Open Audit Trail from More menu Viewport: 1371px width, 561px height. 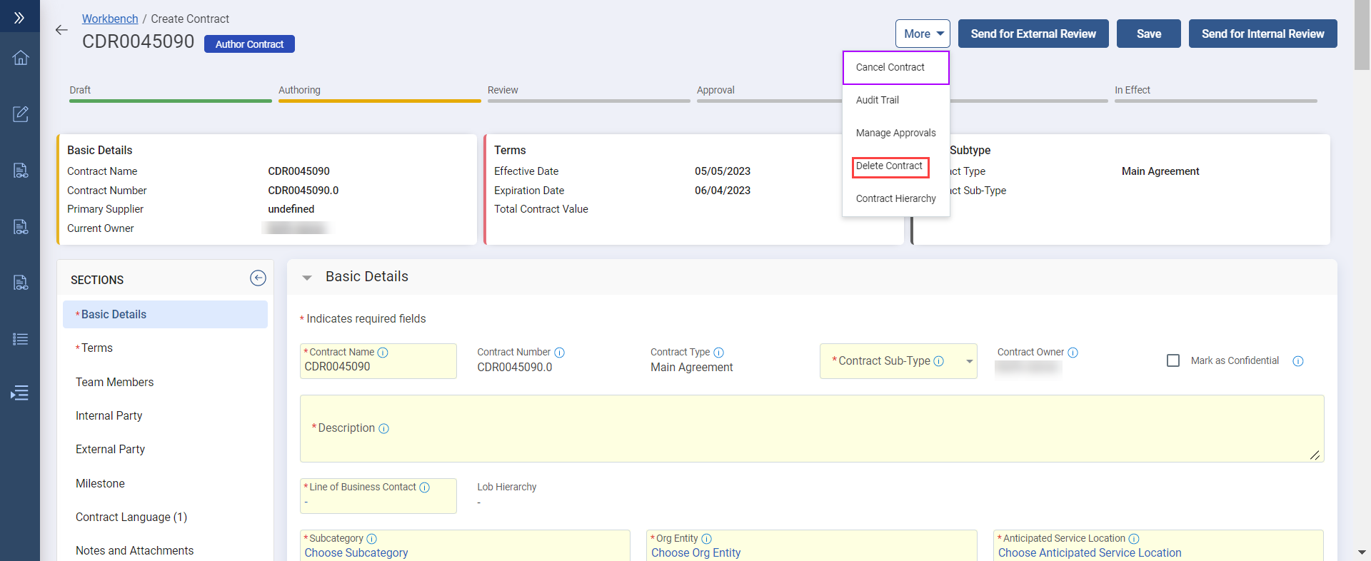(877, 100)
